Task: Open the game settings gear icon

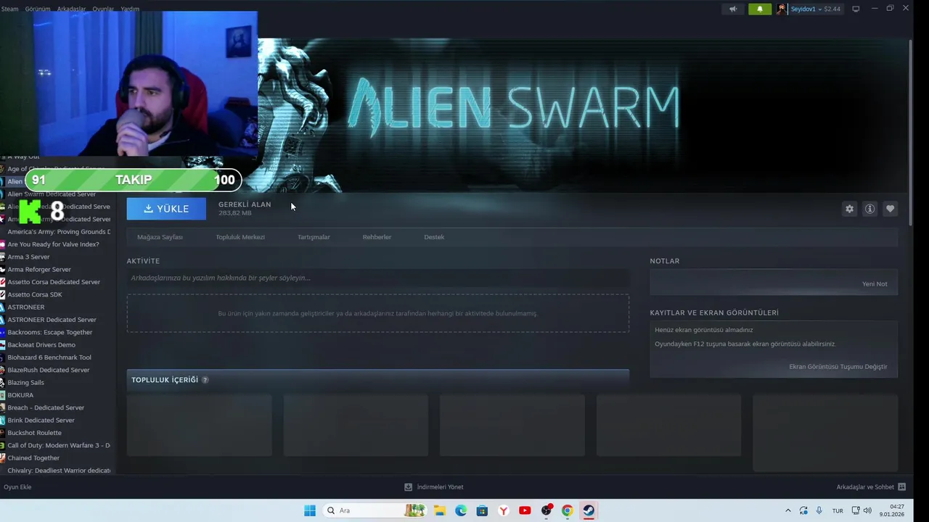Action: (849, 209)
